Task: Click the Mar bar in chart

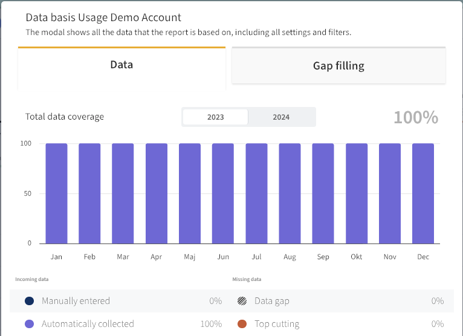Action: (x=123, y=193)
